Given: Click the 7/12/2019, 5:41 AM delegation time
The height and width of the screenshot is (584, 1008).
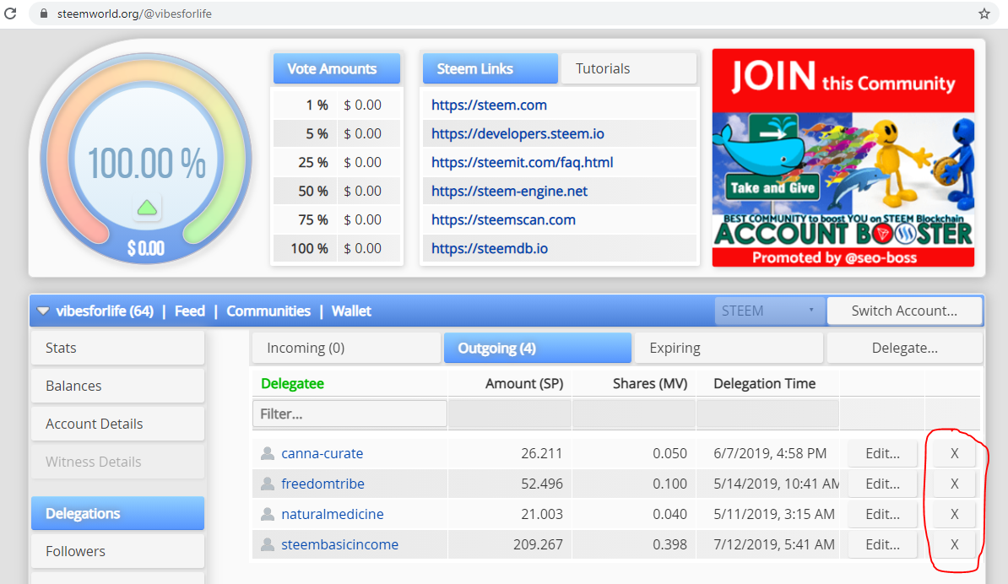Looking at the screenshot, I should (774, 544).
